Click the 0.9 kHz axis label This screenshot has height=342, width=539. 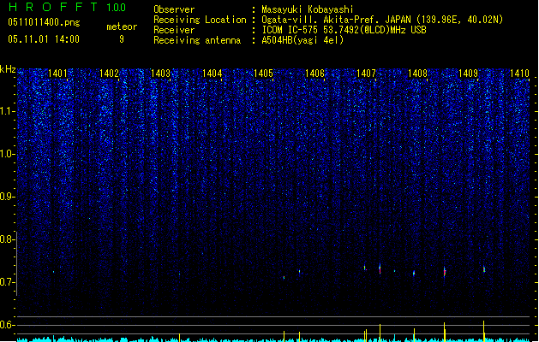[x=8, y=197]
